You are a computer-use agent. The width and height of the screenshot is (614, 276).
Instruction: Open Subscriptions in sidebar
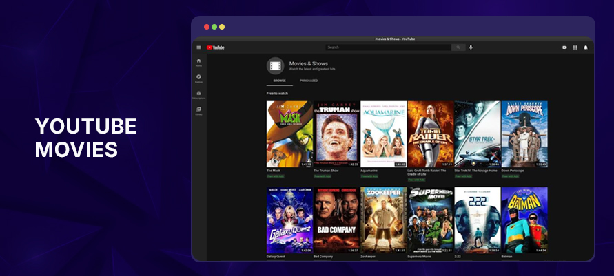pos(199,95)
